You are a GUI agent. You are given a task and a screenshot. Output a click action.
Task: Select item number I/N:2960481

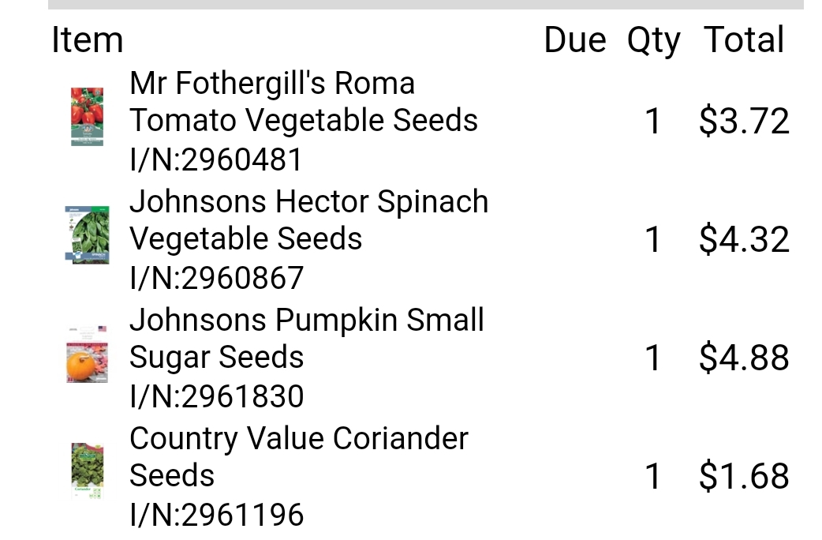[x=216, y=160]
